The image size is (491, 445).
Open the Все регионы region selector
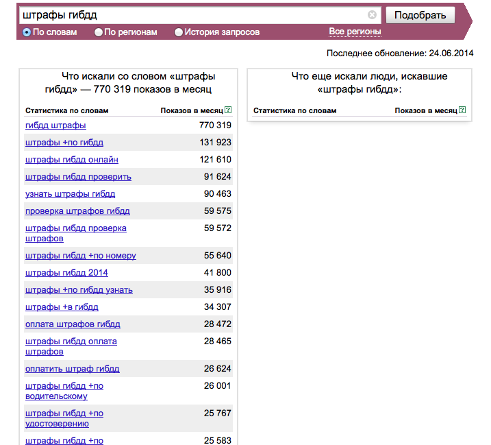tap(355, 32)
